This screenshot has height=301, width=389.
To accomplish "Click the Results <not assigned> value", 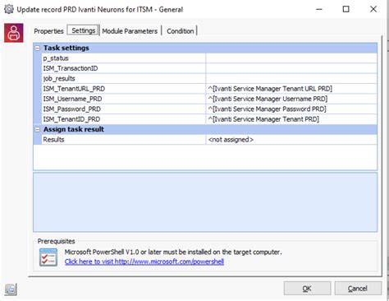I will 291,140.
